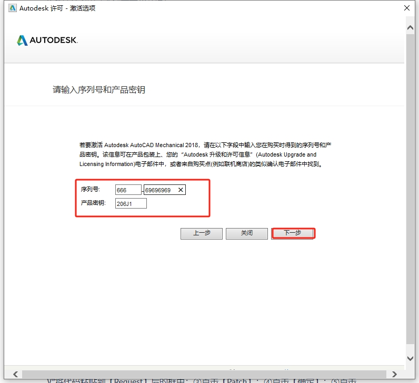Screen dimensions: 419x383
Task: Click the 产品密钥 label
Action: (x=93, y=203)
